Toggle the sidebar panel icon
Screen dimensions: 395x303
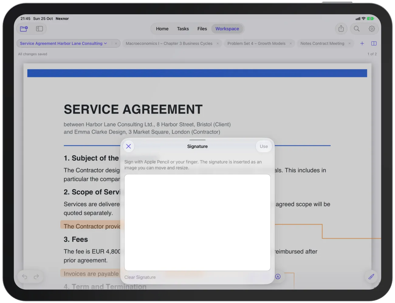[x=39, y=29]
